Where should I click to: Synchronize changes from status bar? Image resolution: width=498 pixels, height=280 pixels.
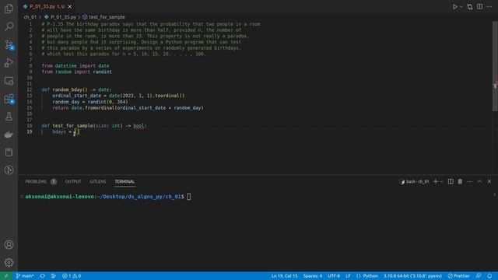(x=42, y=276)
